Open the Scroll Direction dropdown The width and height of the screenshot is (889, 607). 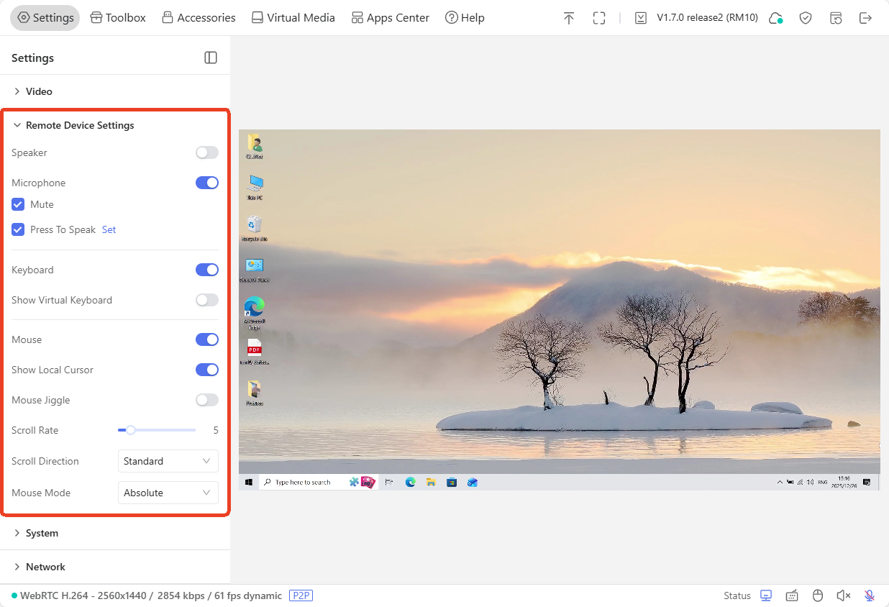[168, 461]
